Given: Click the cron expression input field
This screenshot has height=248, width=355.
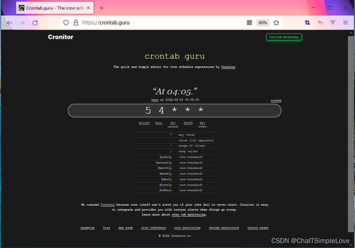Looking at the screenshot, I should 174,111.
